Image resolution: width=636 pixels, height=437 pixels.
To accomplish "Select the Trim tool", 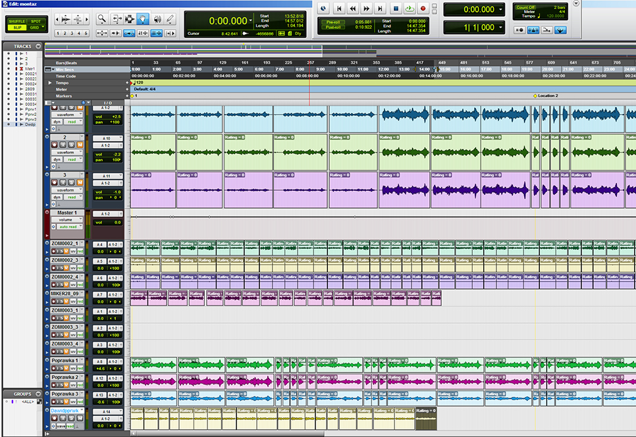I will [x=117, y=18].
